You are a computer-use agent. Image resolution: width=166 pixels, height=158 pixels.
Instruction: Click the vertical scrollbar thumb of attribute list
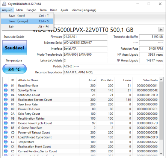(x=161, y=111)
